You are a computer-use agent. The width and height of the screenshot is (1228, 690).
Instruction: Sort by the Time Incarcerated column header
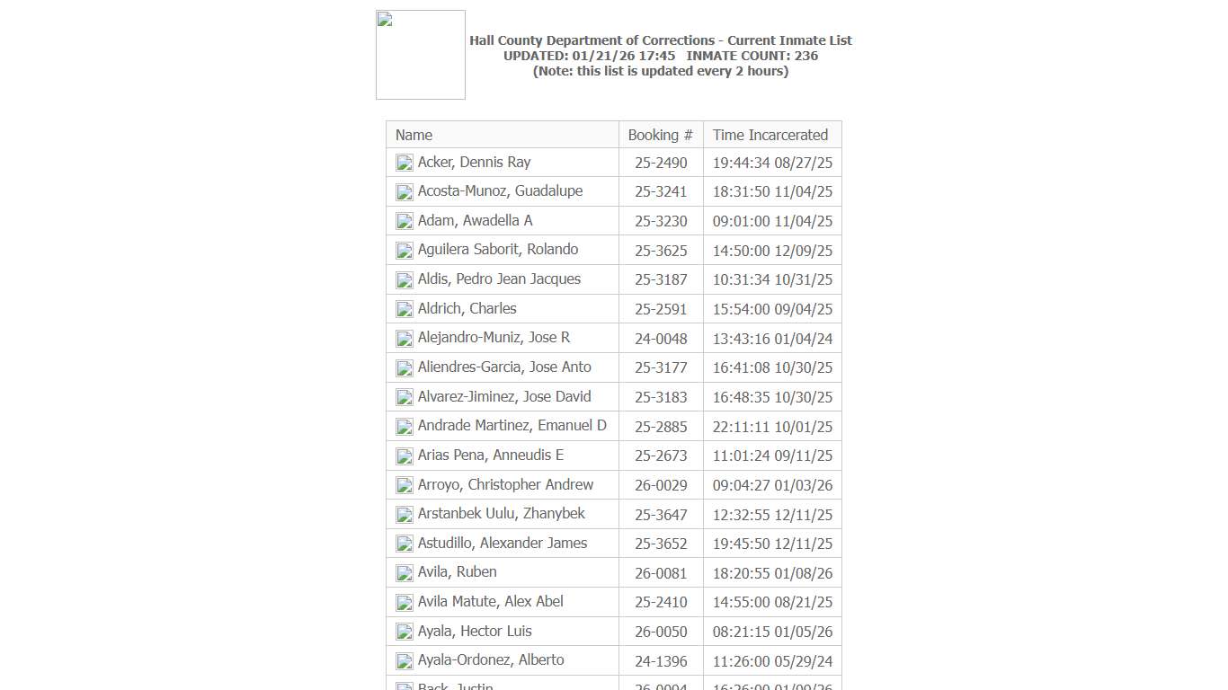pos(770,135)
